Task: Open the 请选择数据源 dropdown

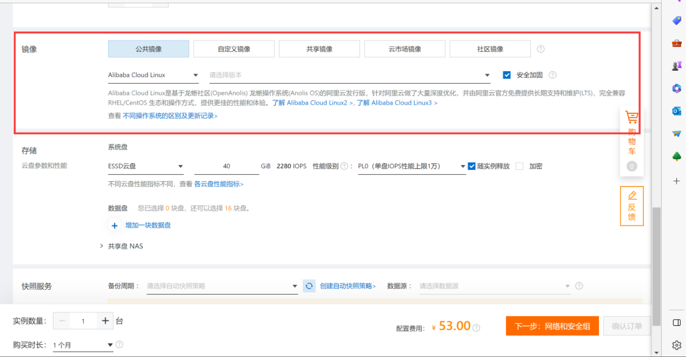Action: (x=495, y=286)
